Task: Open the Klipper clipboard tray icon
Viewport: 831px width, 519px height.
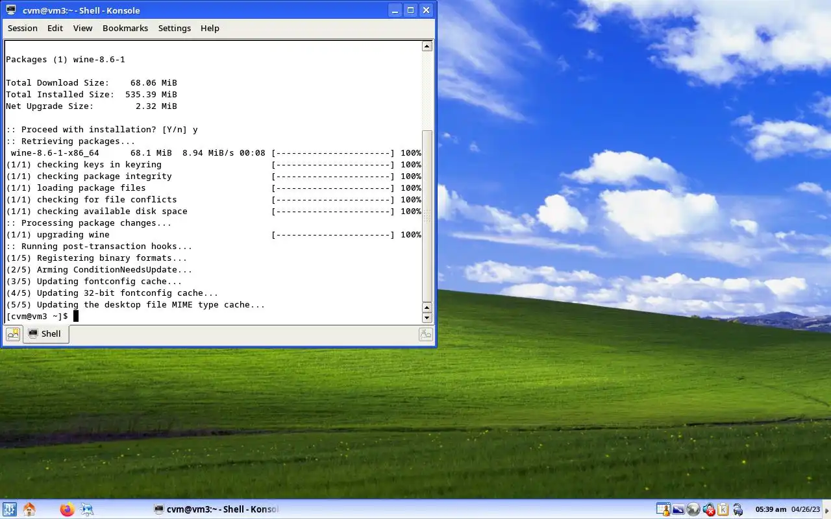Action: [x=723, y=509]
